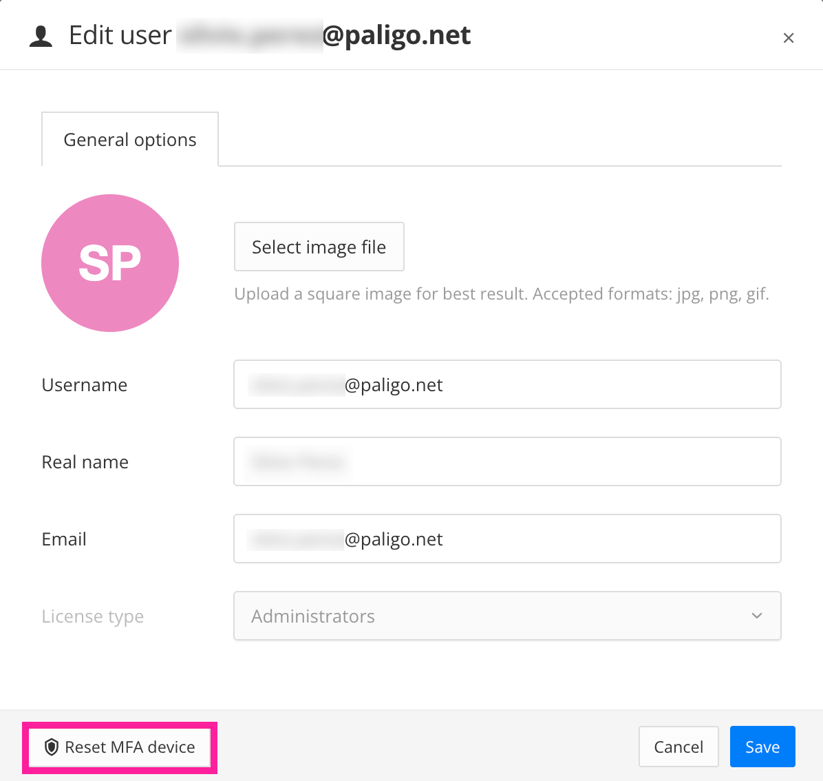The image size is (823, 781).
Task: Click Reset MFA device
Action: tap(118, 747)
